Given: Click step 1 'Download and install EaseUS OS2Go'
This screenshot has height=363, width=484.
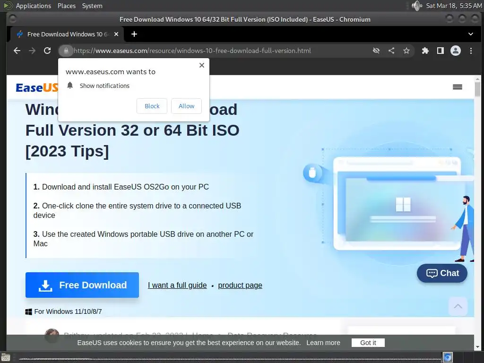Looking at the screenshot, I should click(121, 187).
